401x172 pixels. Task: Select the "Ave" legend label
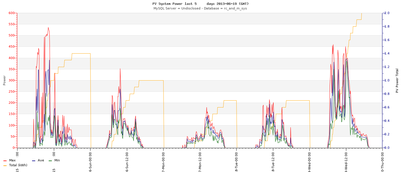pos(41,161)
